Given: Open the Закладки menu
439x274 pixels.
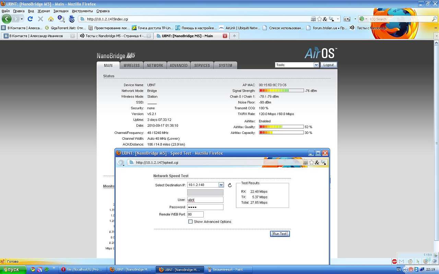Looking at the screenshot, I should click(x=61, y=11).
